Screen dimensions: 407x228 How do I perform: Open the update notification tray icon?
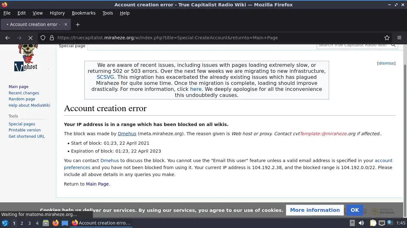click(x=390, y=223)
